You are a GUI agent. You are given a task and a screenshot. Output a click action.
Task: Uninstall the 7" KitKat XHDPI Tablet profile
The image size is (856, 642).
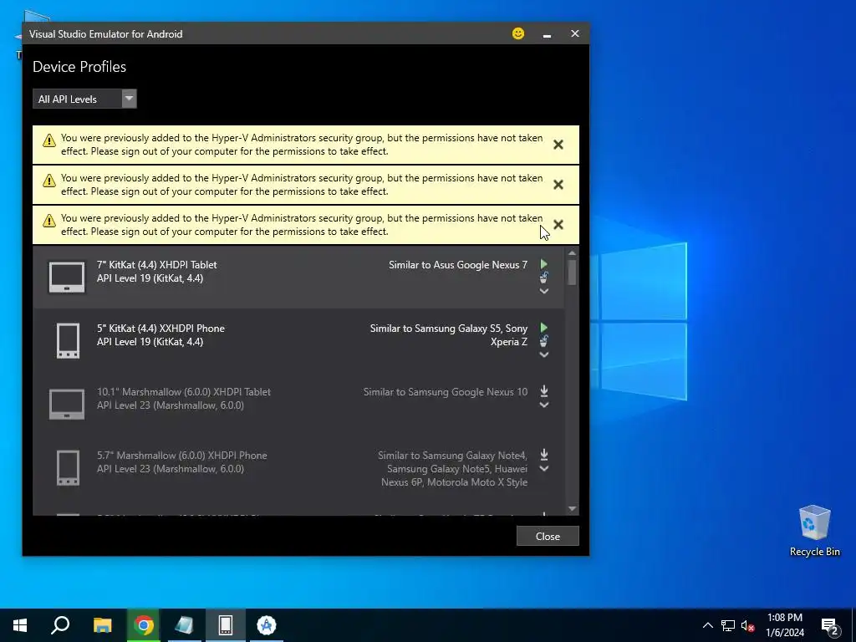pyautogui.click(x=543, y=278)
